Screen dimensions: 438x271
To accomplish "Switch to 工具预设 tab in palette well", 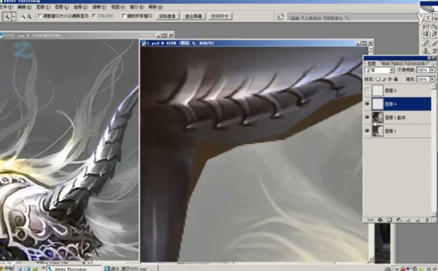I will [313, 18].
